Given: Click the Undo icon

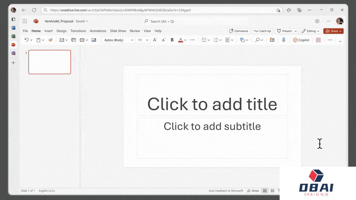Looking at the screenshot, I should pyautogui.click(x=26, y=40).
